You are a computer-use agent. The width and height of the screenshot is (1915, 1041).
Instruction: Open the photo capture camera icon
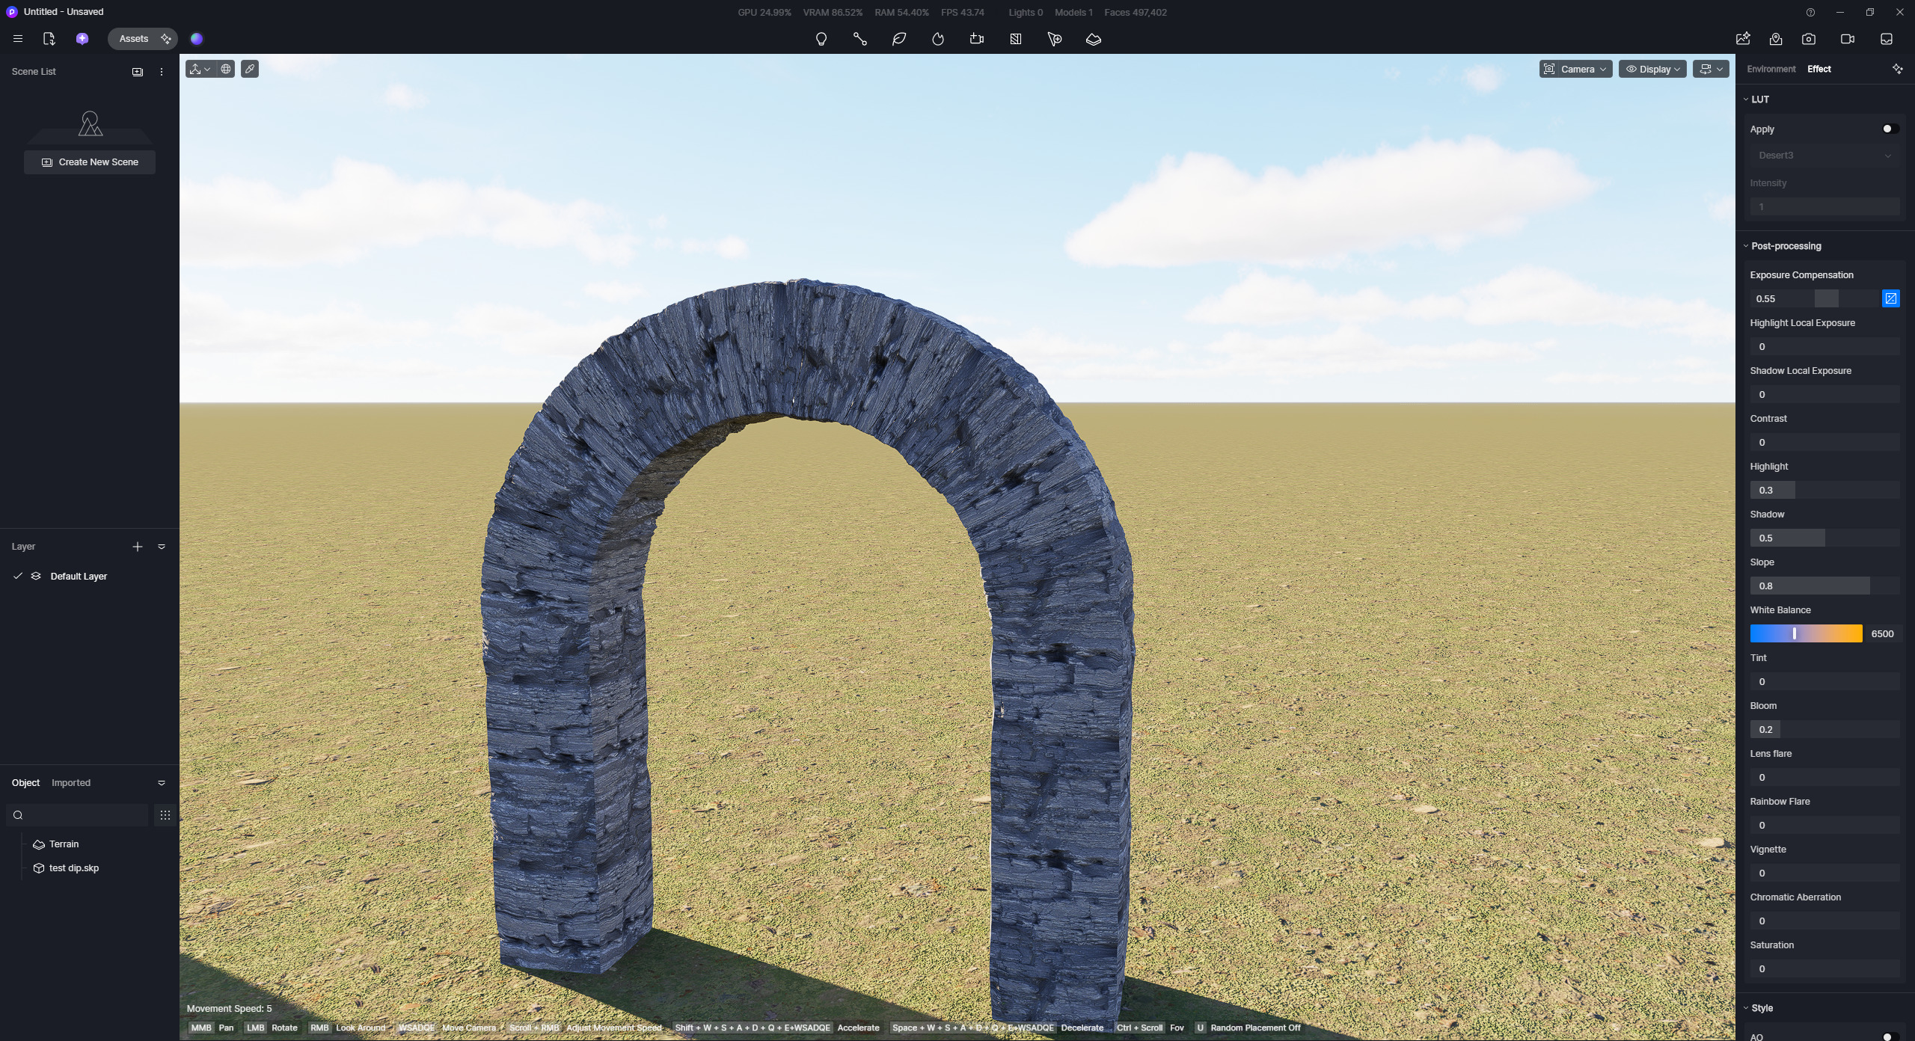tap(1808, 39)
